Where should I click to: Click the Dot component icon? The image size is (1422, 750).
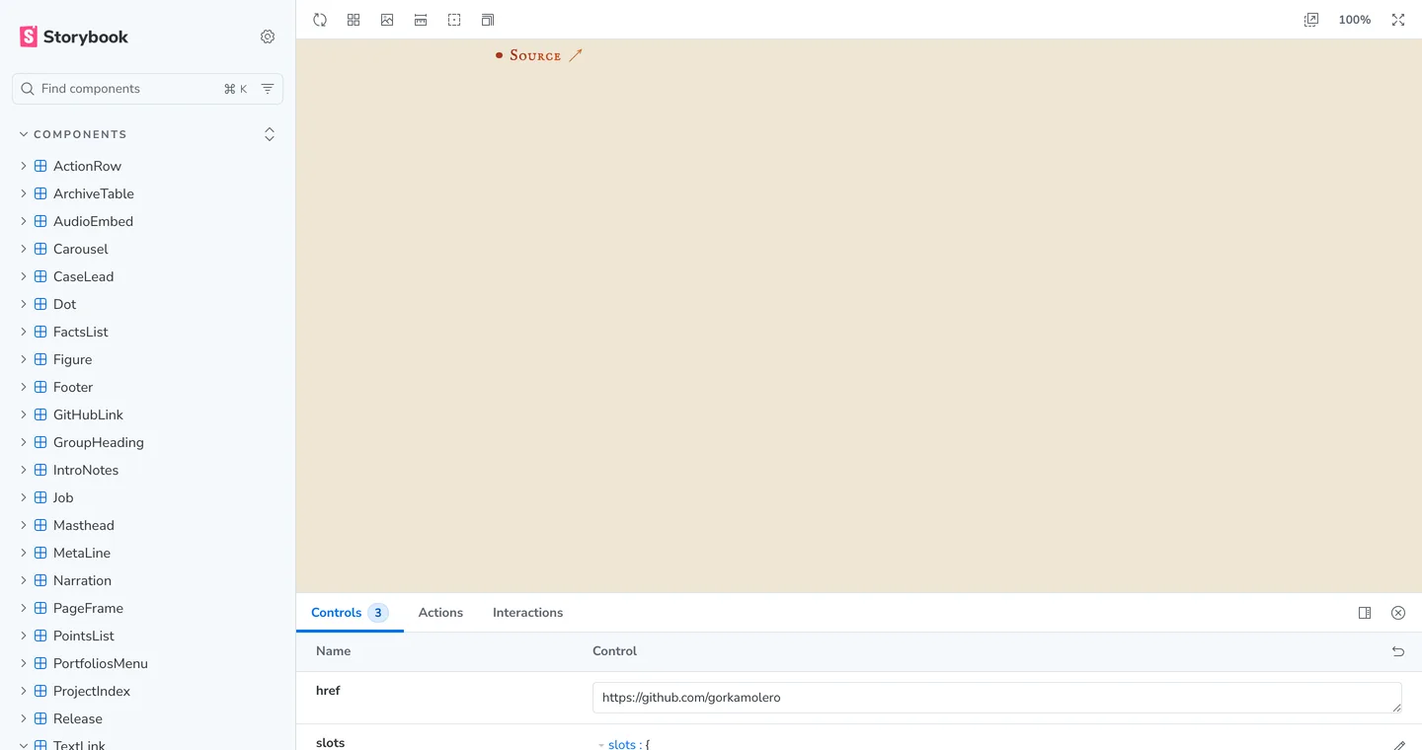pos(40,304)
